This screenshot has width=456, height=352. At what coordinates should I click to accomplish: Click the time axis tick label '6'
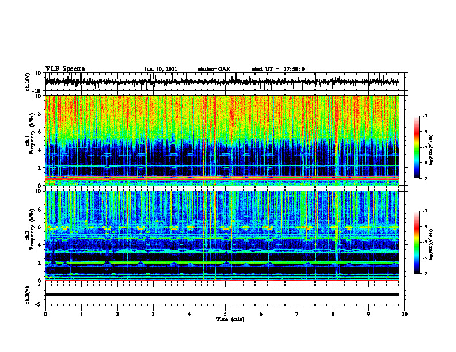tap(261, 314)
